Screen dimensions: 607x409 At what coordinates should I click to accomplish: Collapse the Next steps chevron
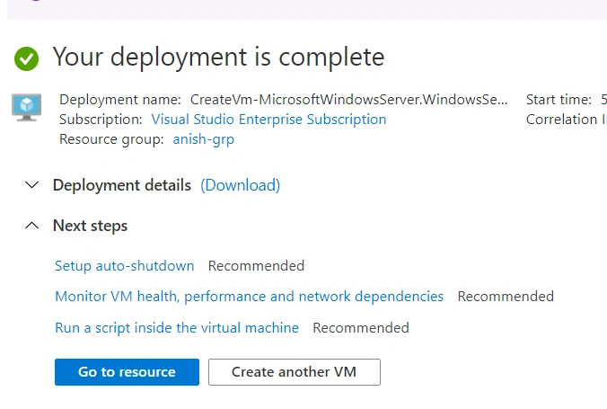pos(31,226)
